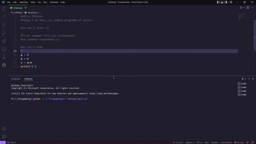Image resolution: width=256 pixels, height=144 pixels.
Task: Show the errors and warnings count
Action: click(11, 142)
